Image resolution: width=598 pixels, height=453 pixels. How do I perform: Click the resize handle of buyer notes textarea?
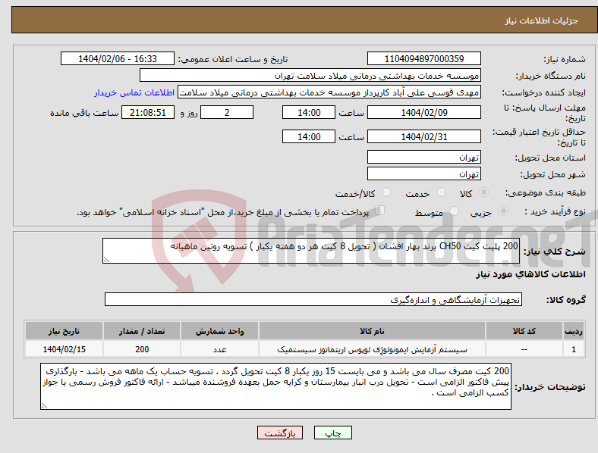[x=44, y=406]
